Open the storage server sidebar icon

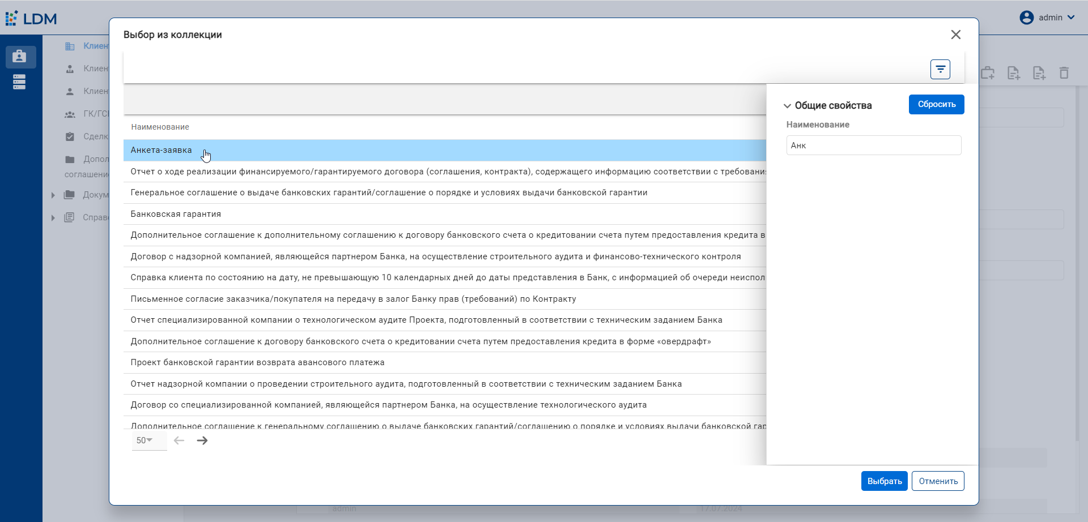pyautogui.click(x=20, y=82)
